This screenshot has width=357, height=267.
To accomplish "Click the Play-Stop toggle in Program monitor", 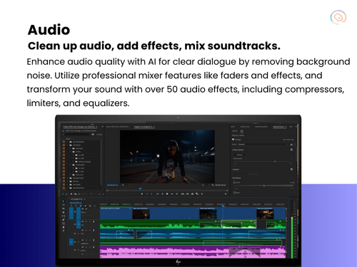I will 167,194.
